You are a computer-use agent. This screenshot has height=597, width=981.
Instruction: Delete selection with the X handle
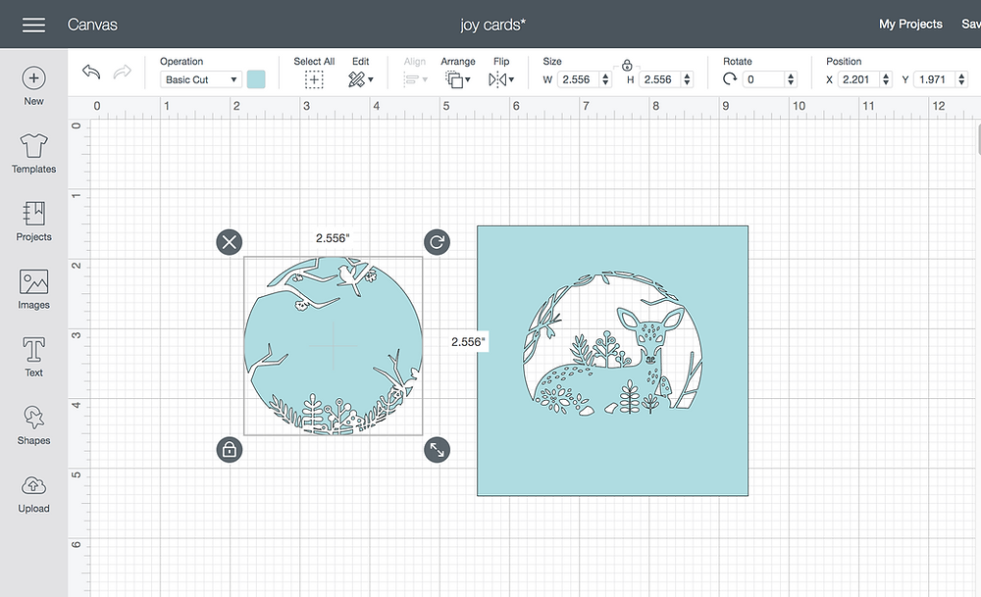(230, 242)
